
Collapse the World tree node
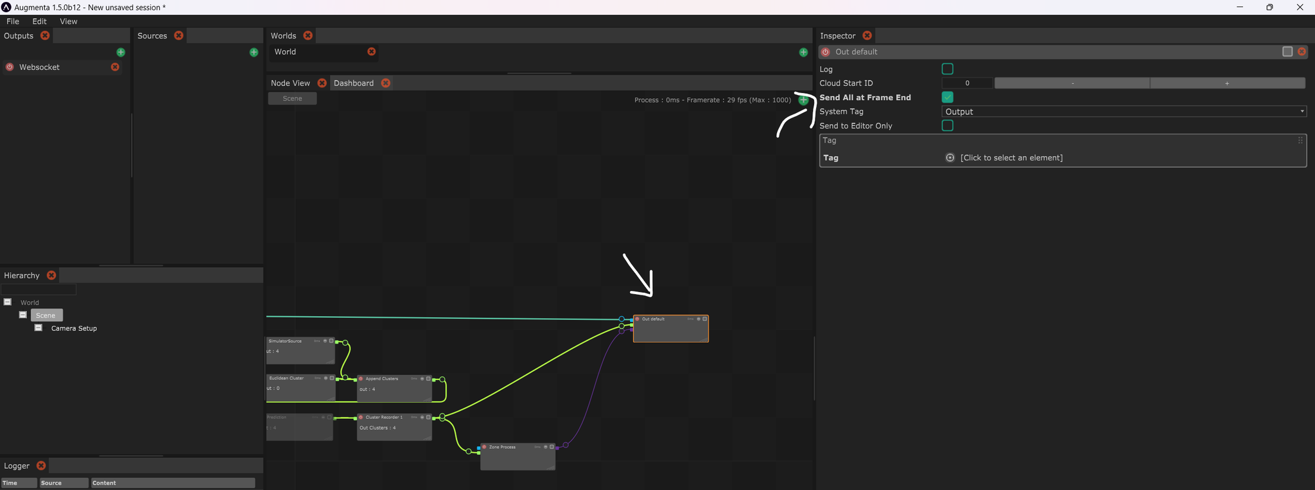8,302
